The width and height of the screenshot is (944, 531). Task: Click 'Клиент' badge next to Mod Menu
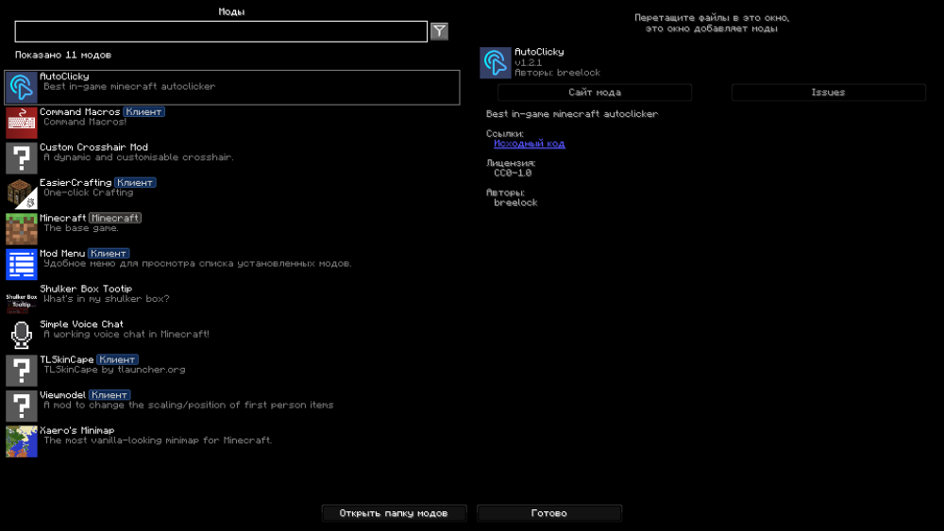(x=109, y=254)
